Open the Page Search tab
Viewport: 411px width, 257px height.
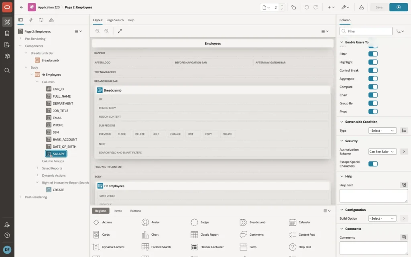click(x=115, y=20)
